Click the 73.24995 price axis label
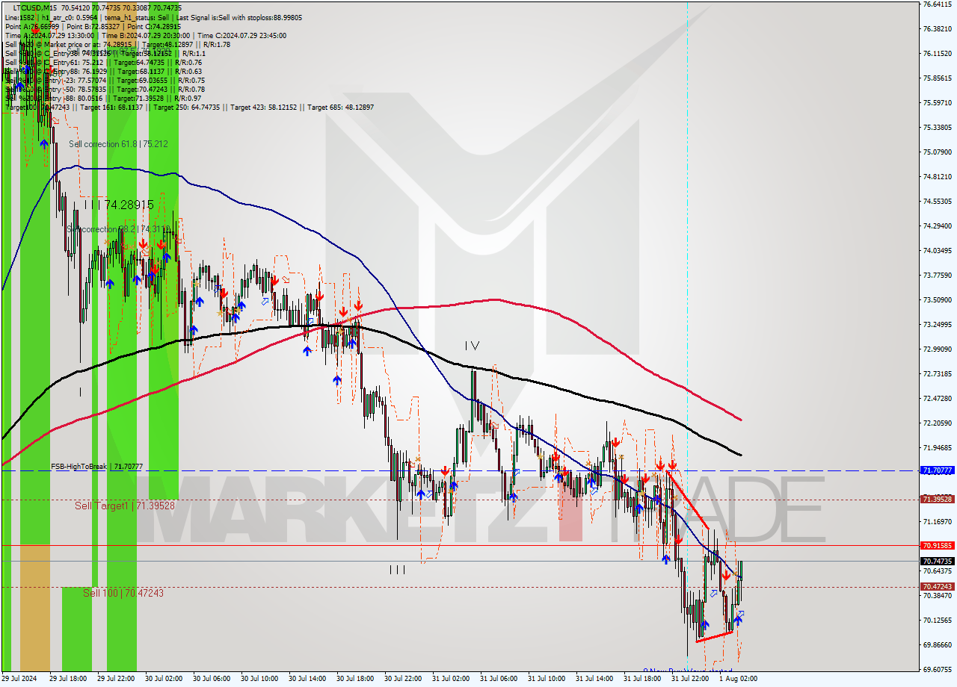The height and width of the screenshot is (687, 957). (938, 325)
